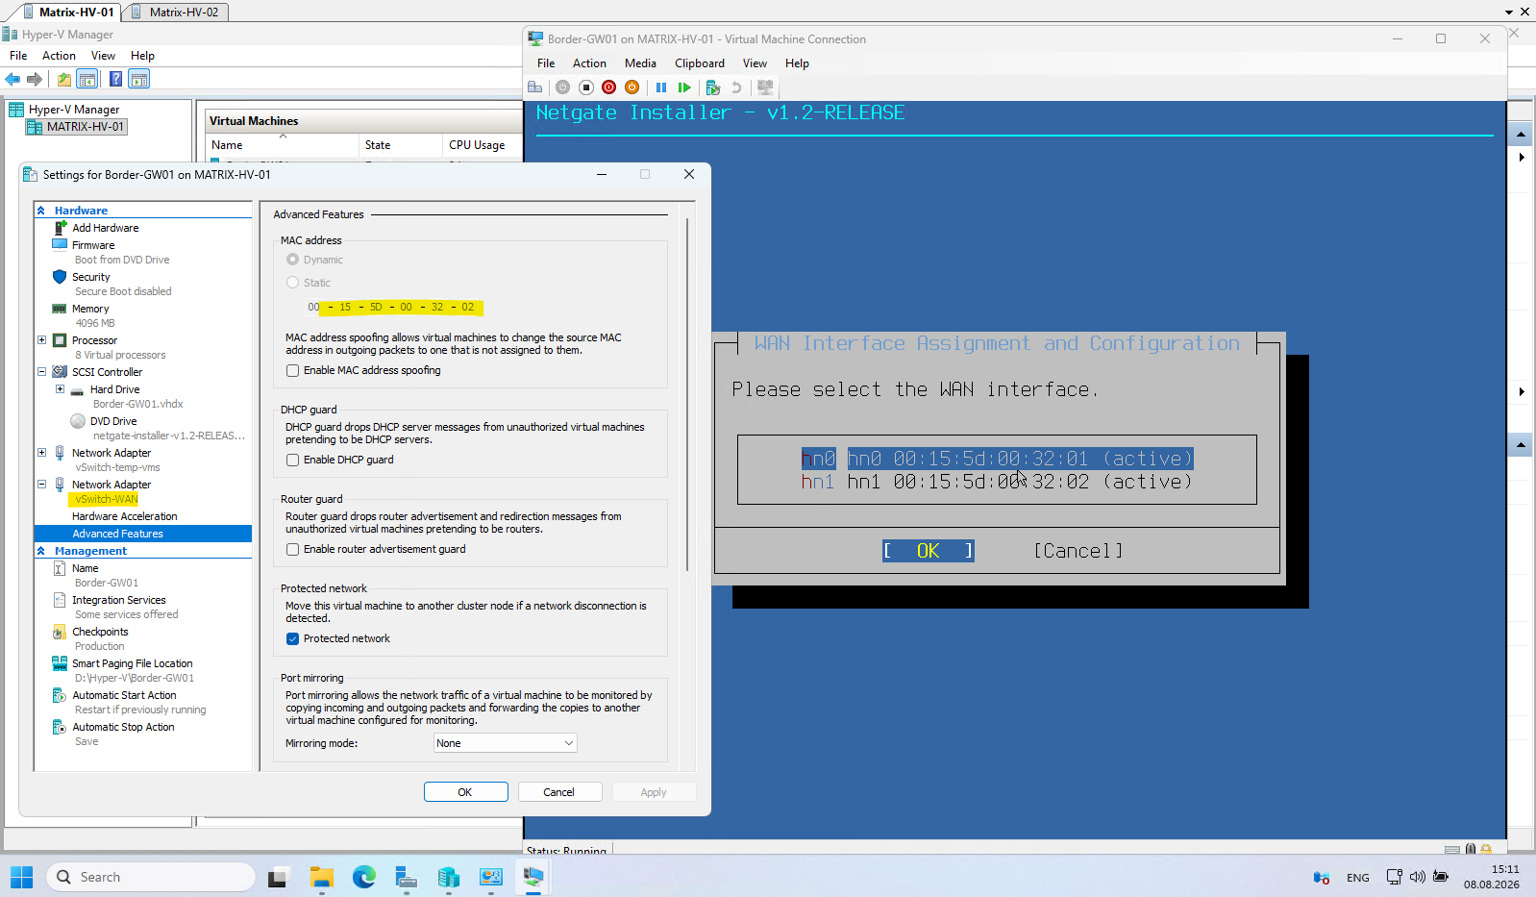This screenshot has width=1536, height=897.
Task: Click Cancel in the Settings dialog
Action: [x=559, y=792]
